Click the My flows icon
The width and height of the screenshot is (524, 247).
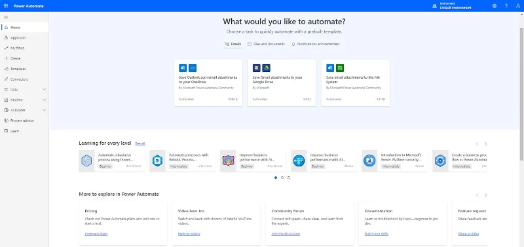[x=7, y=48]
